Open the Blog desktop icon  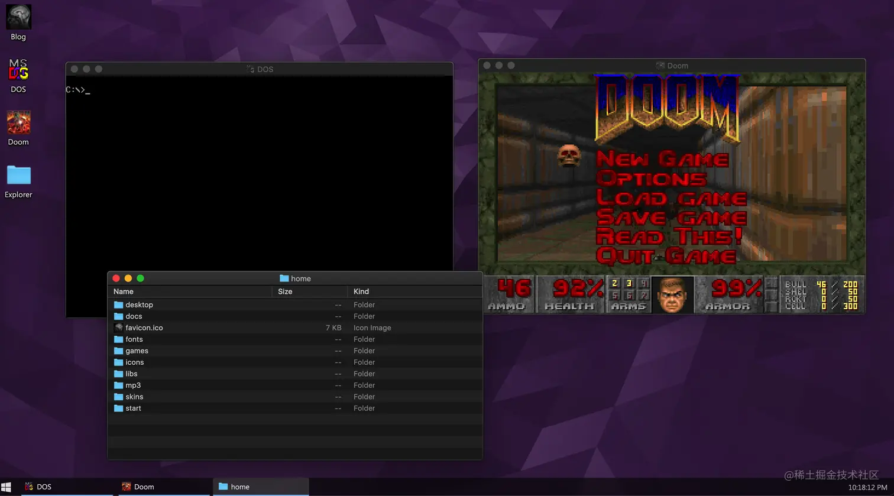pos(18,18)
